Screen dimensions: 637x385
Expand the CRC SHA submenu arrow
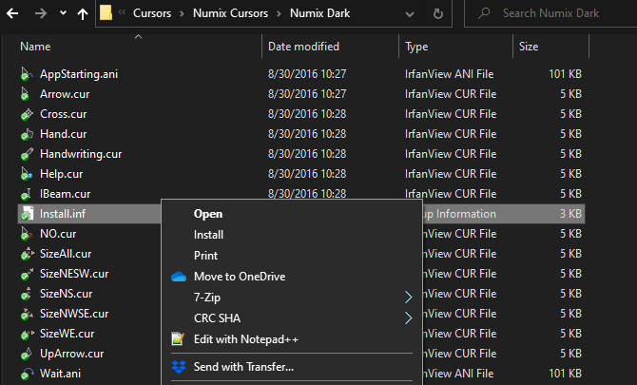408,318
